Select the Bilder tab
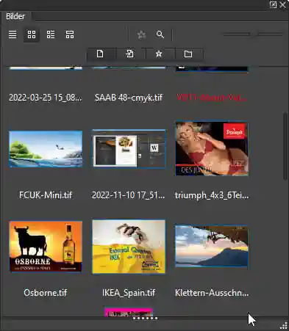 pyautogui.click(x=15, y=16)
